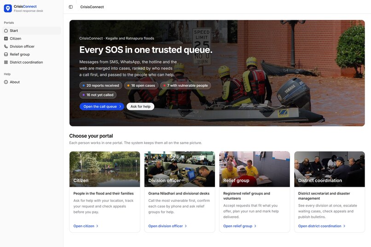Screen dimensions: 371x247
Task: Click the Help section label
Action: 7,74
